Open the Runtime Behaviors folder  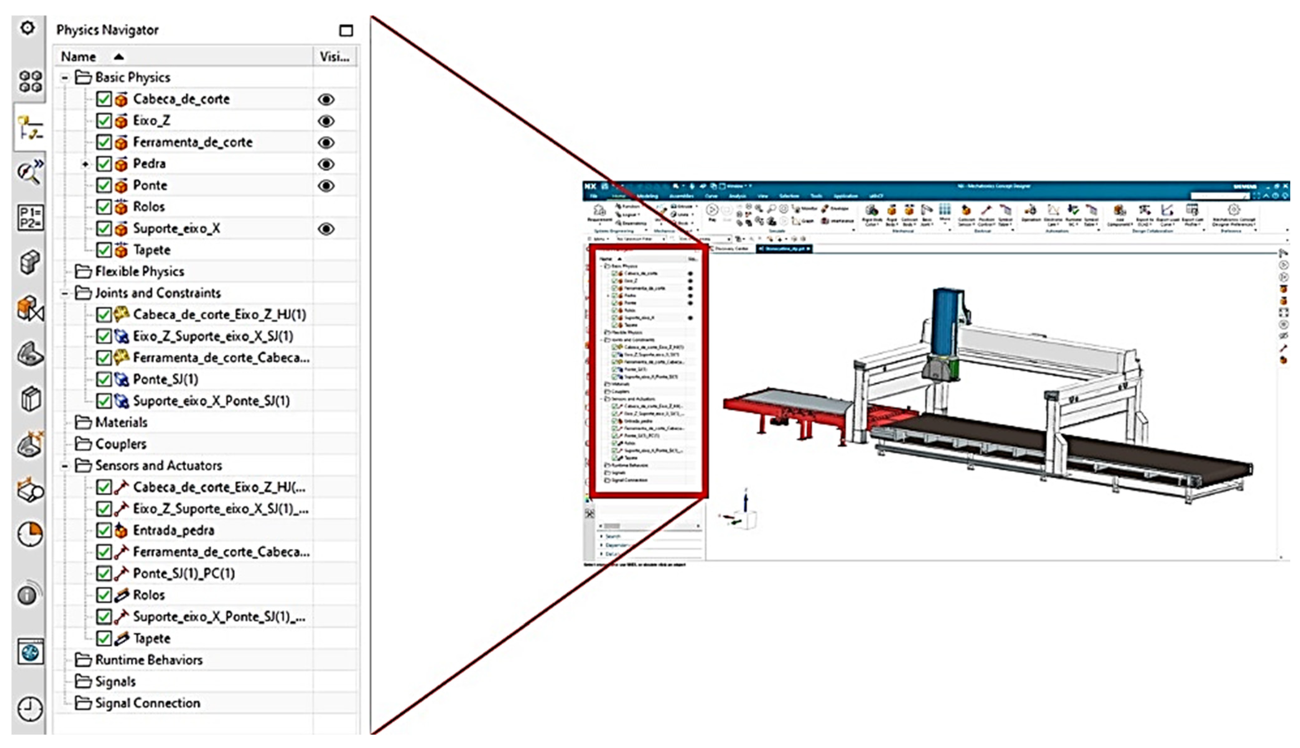click(x=149, y=660)
